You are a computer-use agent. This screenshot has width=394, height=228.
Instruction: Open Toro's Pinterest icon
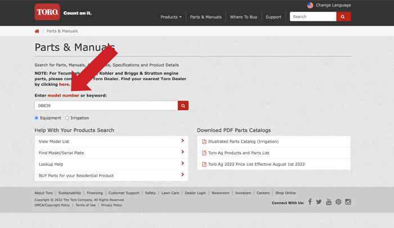(338, 202)
